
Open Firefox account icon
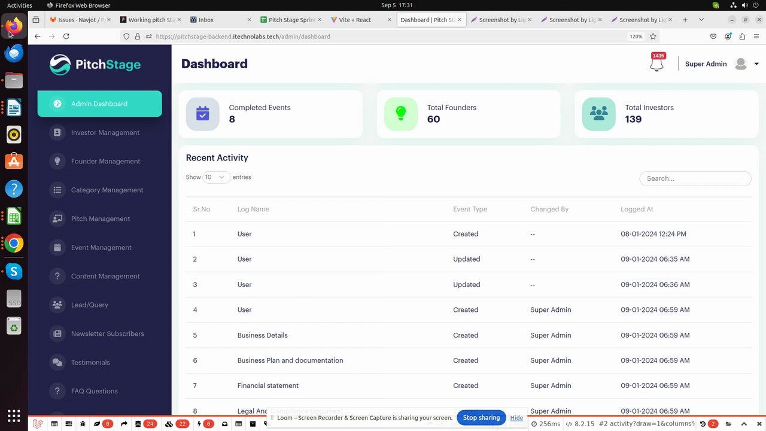728,37
